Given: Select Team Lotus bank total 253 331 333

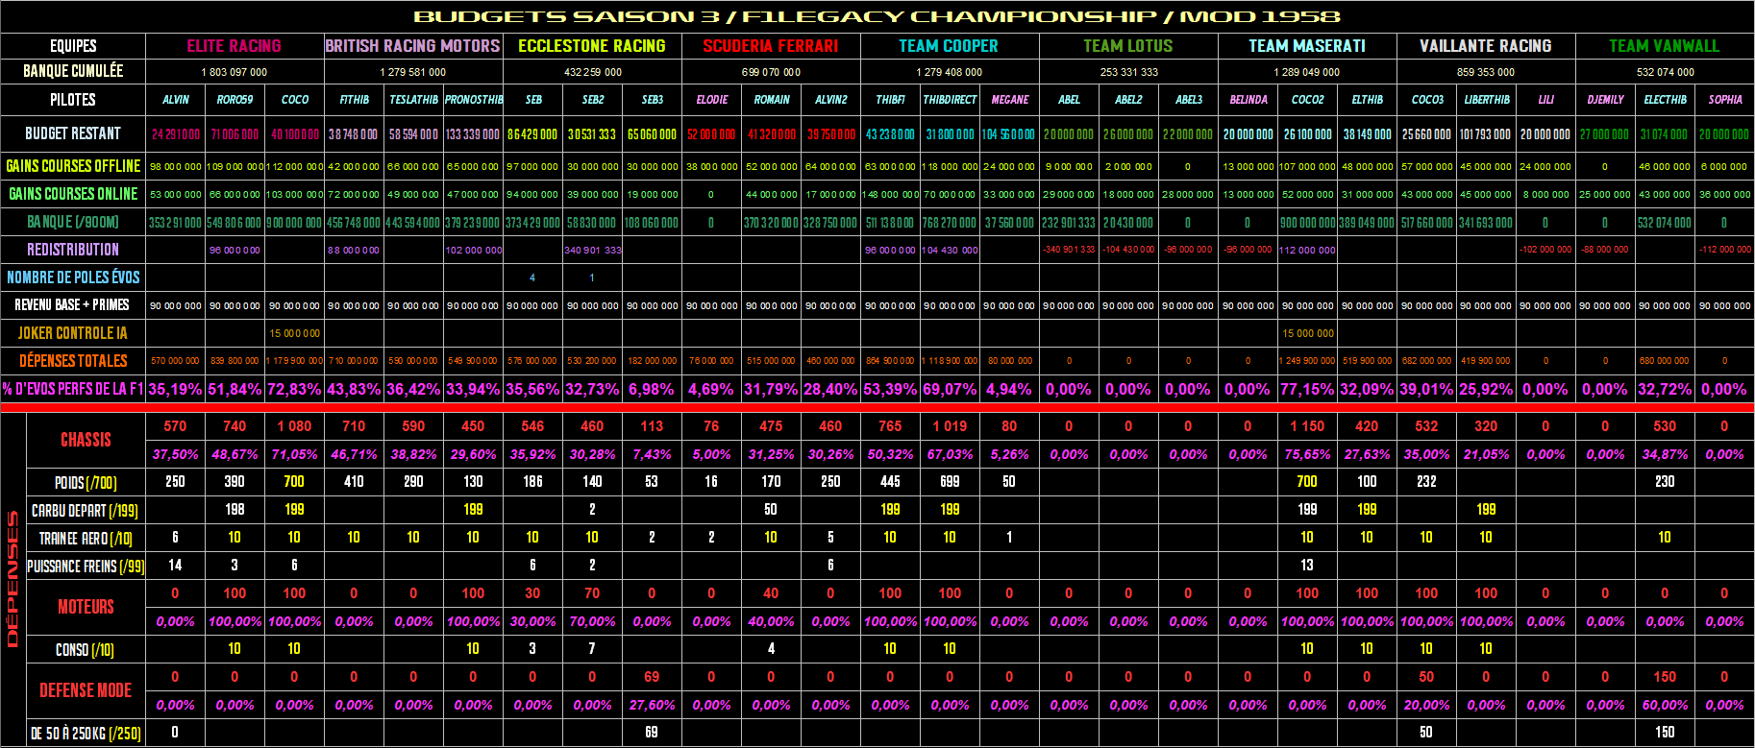Looking at the screenshot, I should 1128,72.
